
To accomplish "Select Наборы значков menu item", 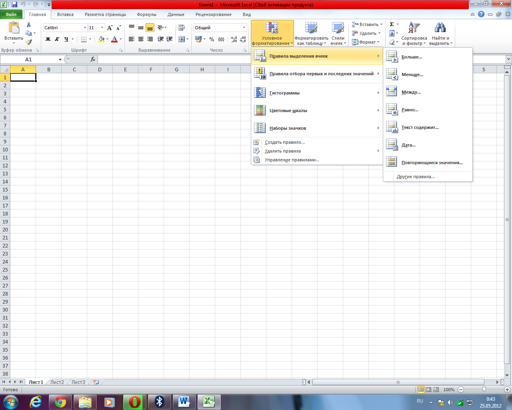I will pyautogui.click(x=317, y=128).
